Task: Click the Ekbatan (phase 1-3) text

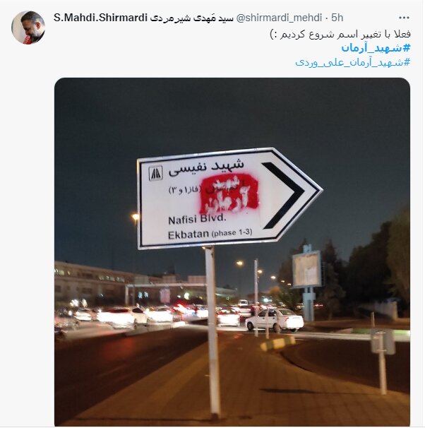Action: 210,234
